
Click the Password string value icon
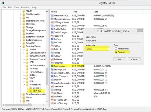(x=52, y=36)
